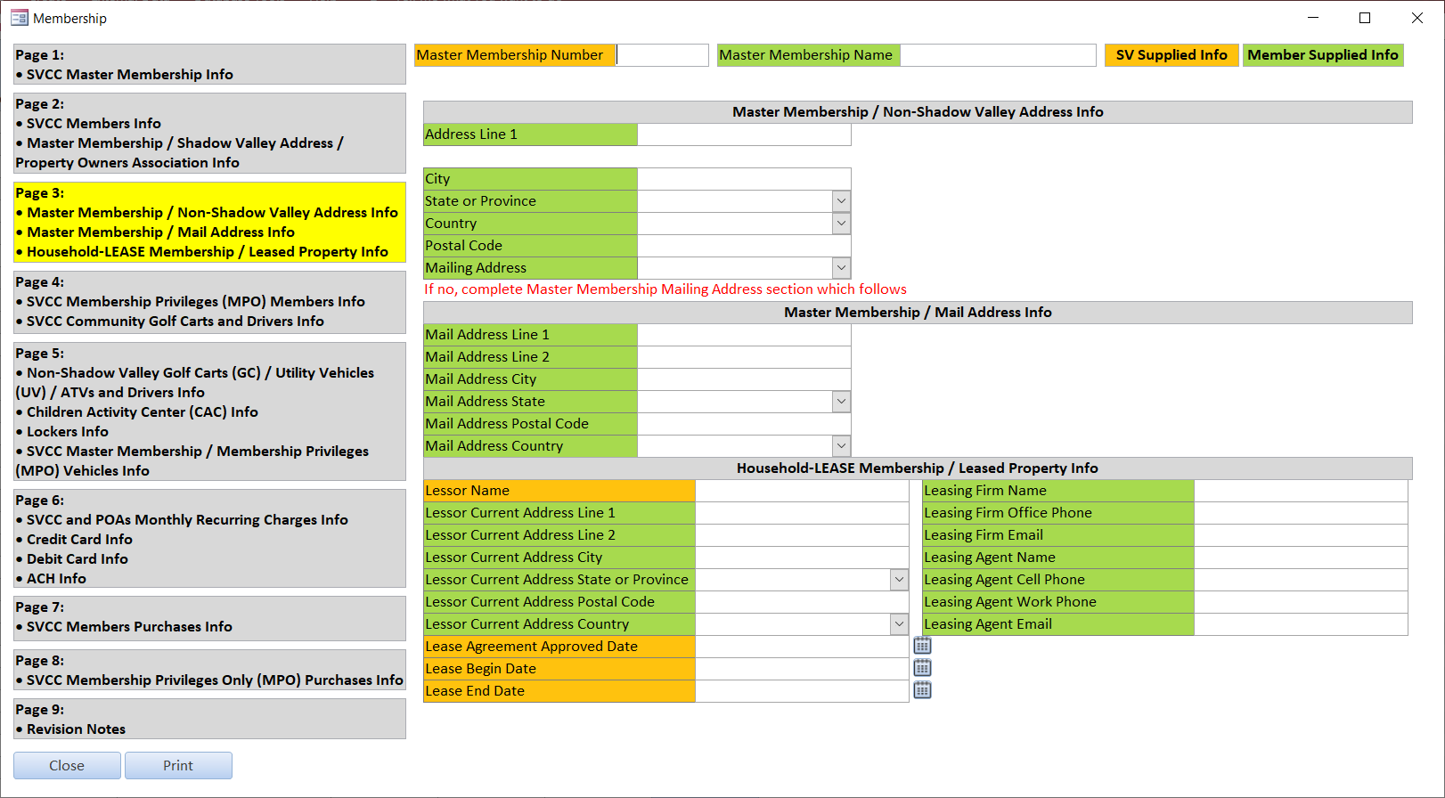Open date picker for Lease Agreement Approved Date

pyautogui.click(x=922, y=646)
